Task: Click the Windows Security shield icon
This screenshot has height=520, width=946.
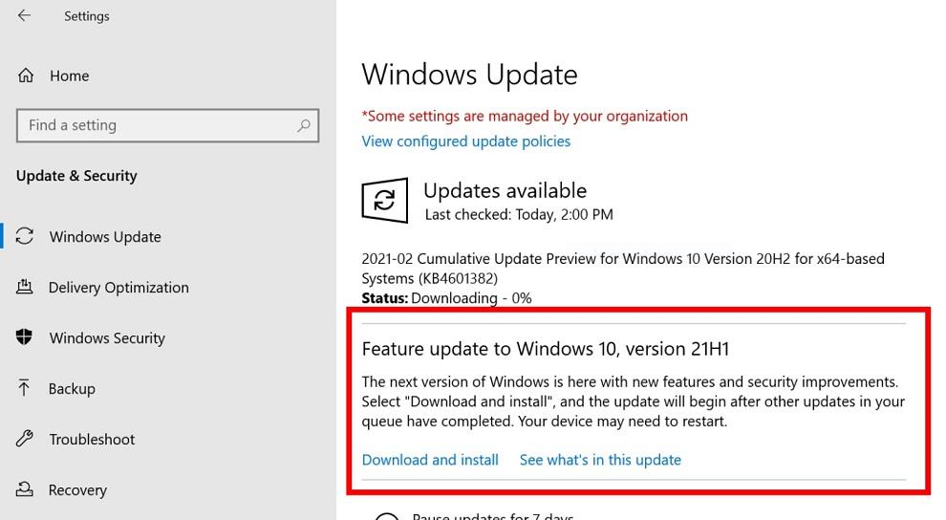Action: point(24,336)
